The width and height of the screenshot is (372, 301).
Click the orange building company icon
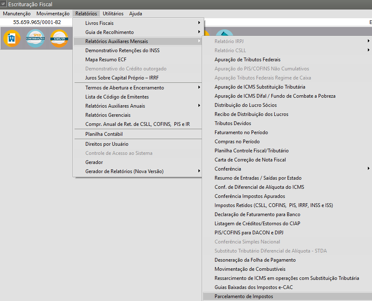point(12,39)
